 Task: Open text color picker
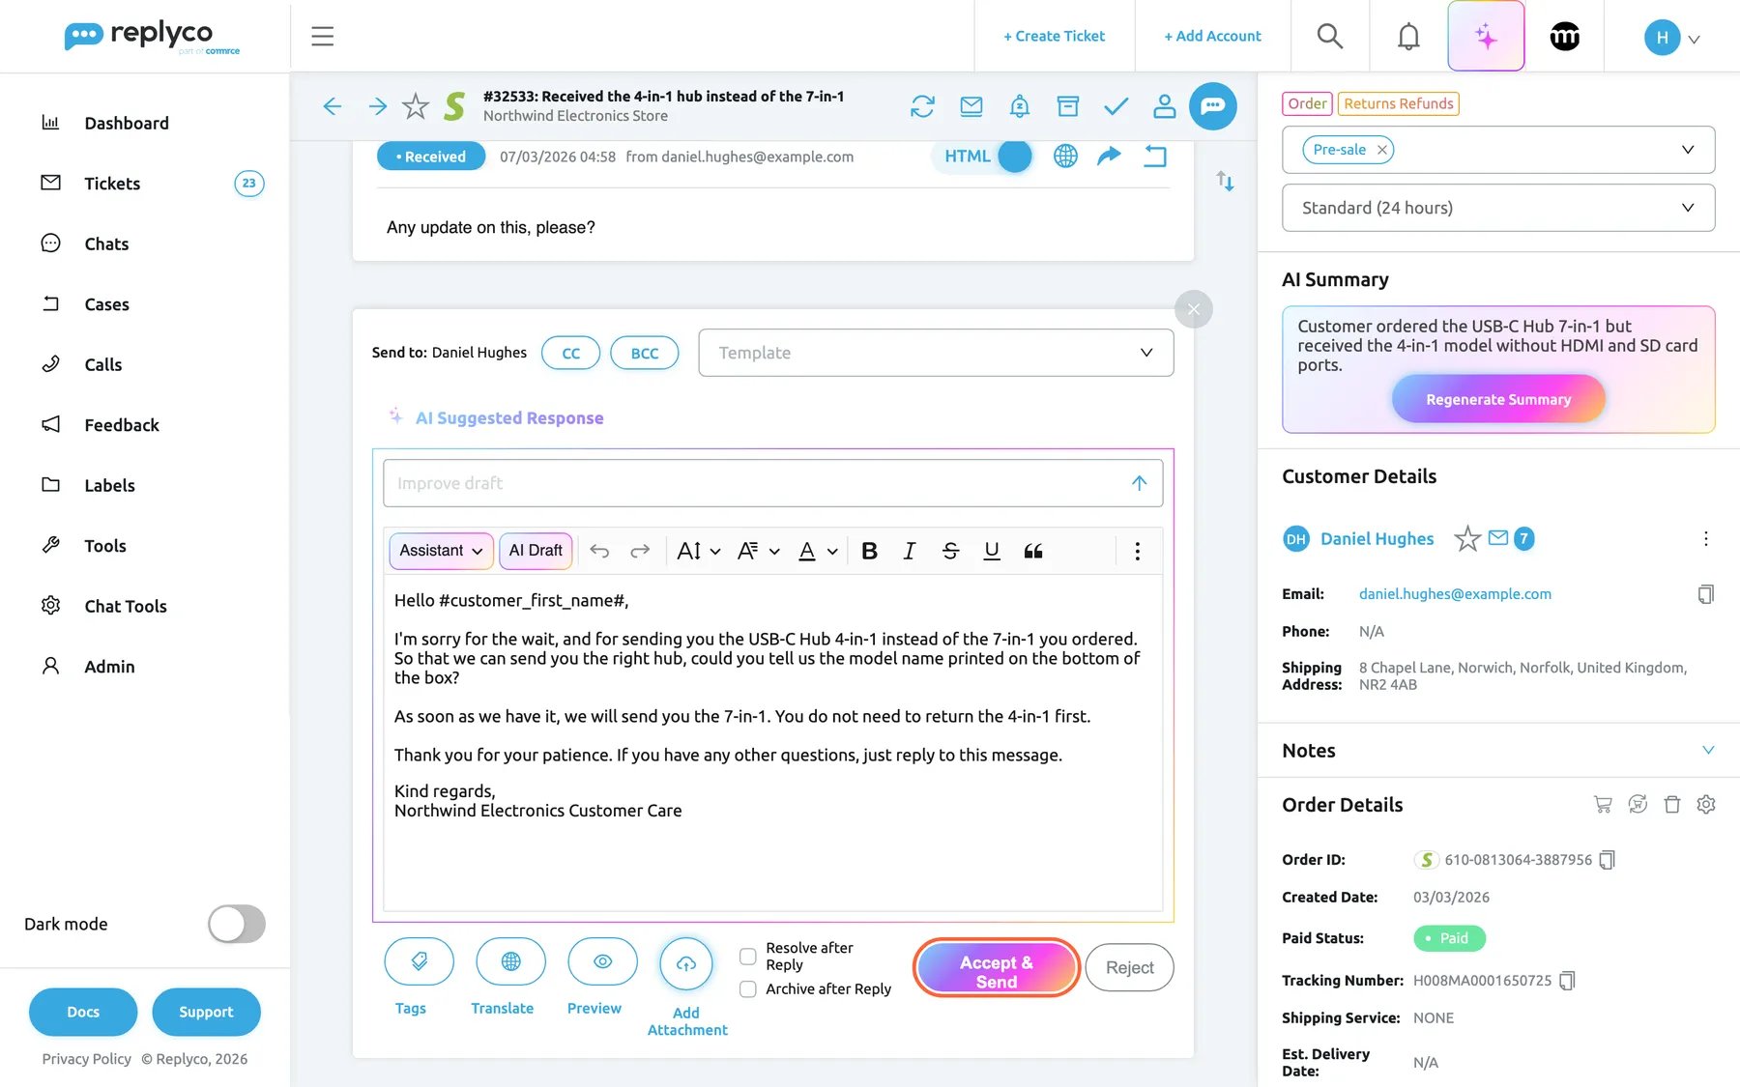click(x=818, y=551)
